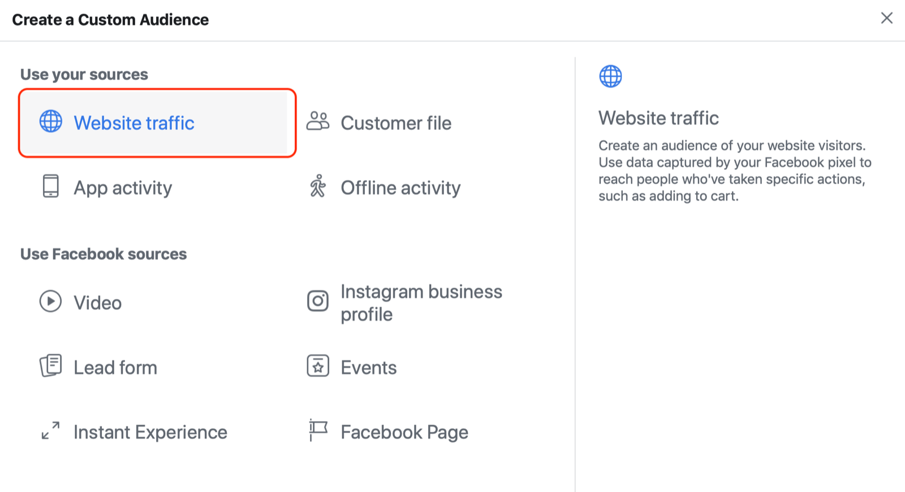The width and height of the screenshot is (905, 492).
Task: Click the Offline activity walking person icon
Action: 318,186
